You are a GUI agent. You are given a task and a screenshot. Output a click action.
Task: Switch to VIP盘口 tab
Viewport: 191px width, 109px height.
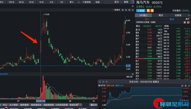click(143, 15)
